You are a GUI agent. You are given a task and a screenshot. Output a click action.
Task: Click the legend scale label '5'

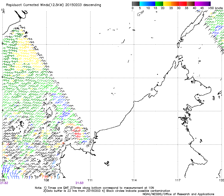click(140, 8)
